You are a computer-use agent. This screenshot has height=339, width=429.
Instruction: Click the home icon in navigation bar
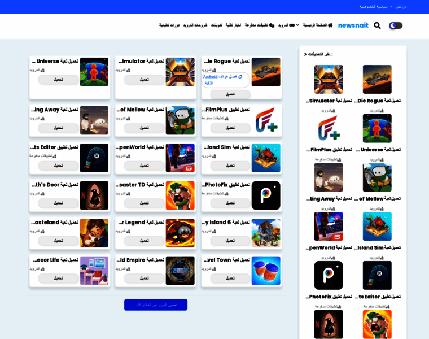pyautogui.click(x=330, y=25)
